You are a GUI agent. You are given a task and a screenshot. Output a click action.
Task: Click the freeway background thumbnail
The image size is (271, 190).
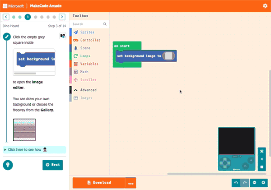[24, 130]
